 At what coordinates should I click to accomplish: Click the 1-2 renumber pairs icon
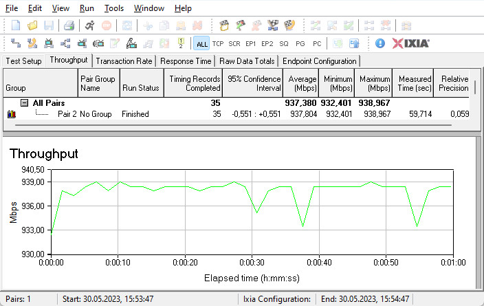coord(181,43)
